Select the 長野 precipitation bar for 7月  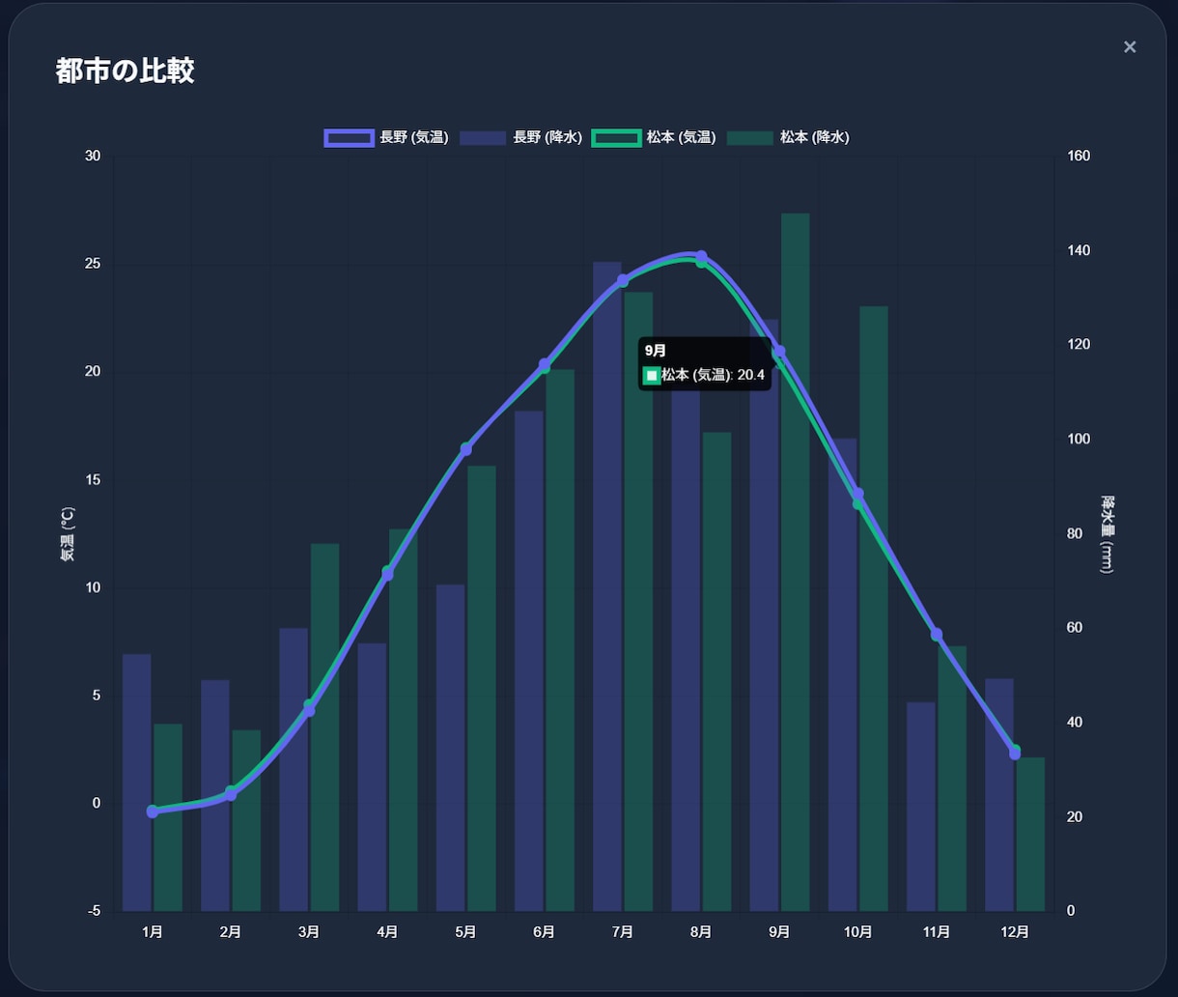(607, 586)
